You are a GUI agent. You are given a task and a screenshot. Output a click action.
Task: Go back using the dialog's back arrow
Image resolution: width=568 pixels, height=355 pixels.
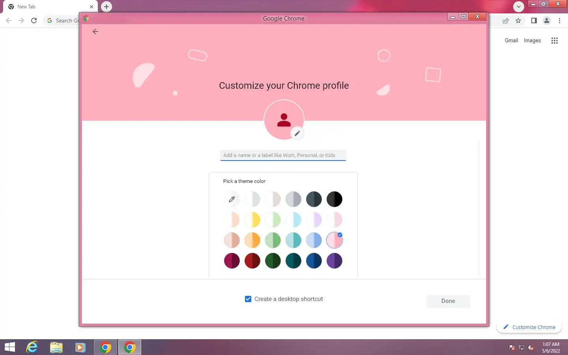pyautogui.click(x=95, y=32)
